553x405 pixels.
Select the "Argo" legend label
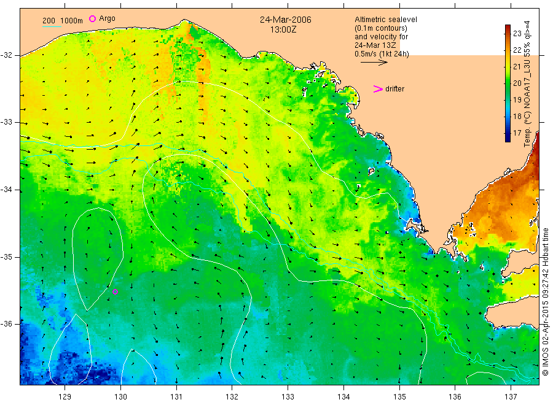(107, 18)
